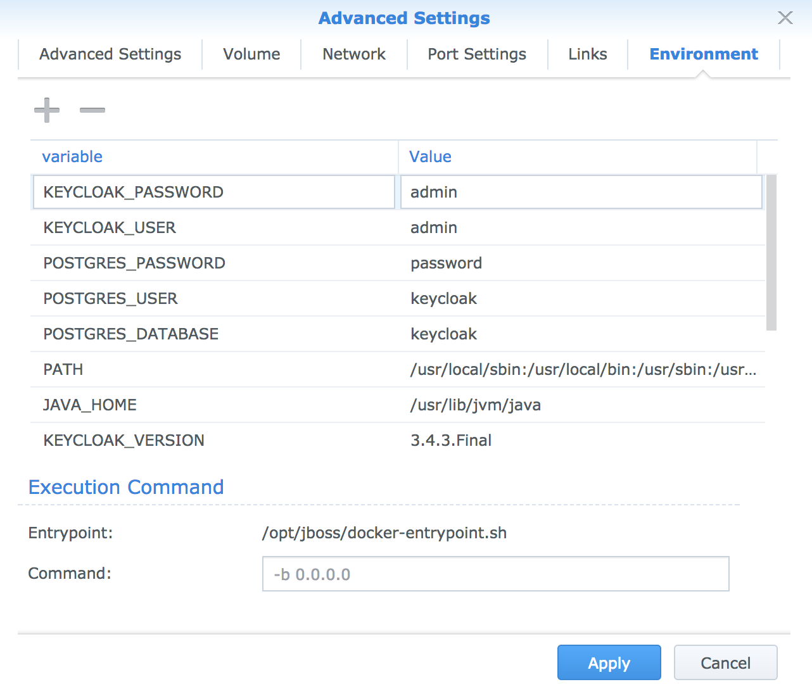Click the environment list scrollbar
Screen dimensions: 812x689
click(x=771, y=253)
